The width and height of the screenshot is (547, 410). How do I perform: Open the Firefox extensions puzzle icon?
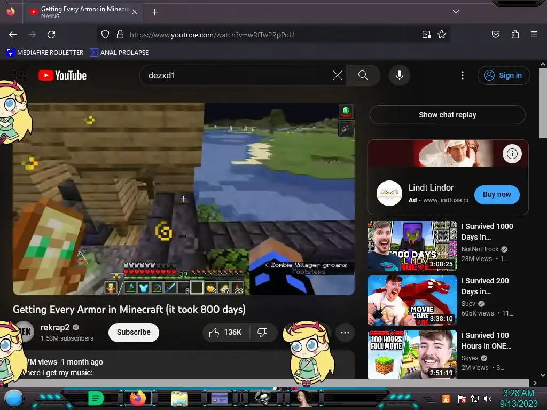[x=515, y=34]
